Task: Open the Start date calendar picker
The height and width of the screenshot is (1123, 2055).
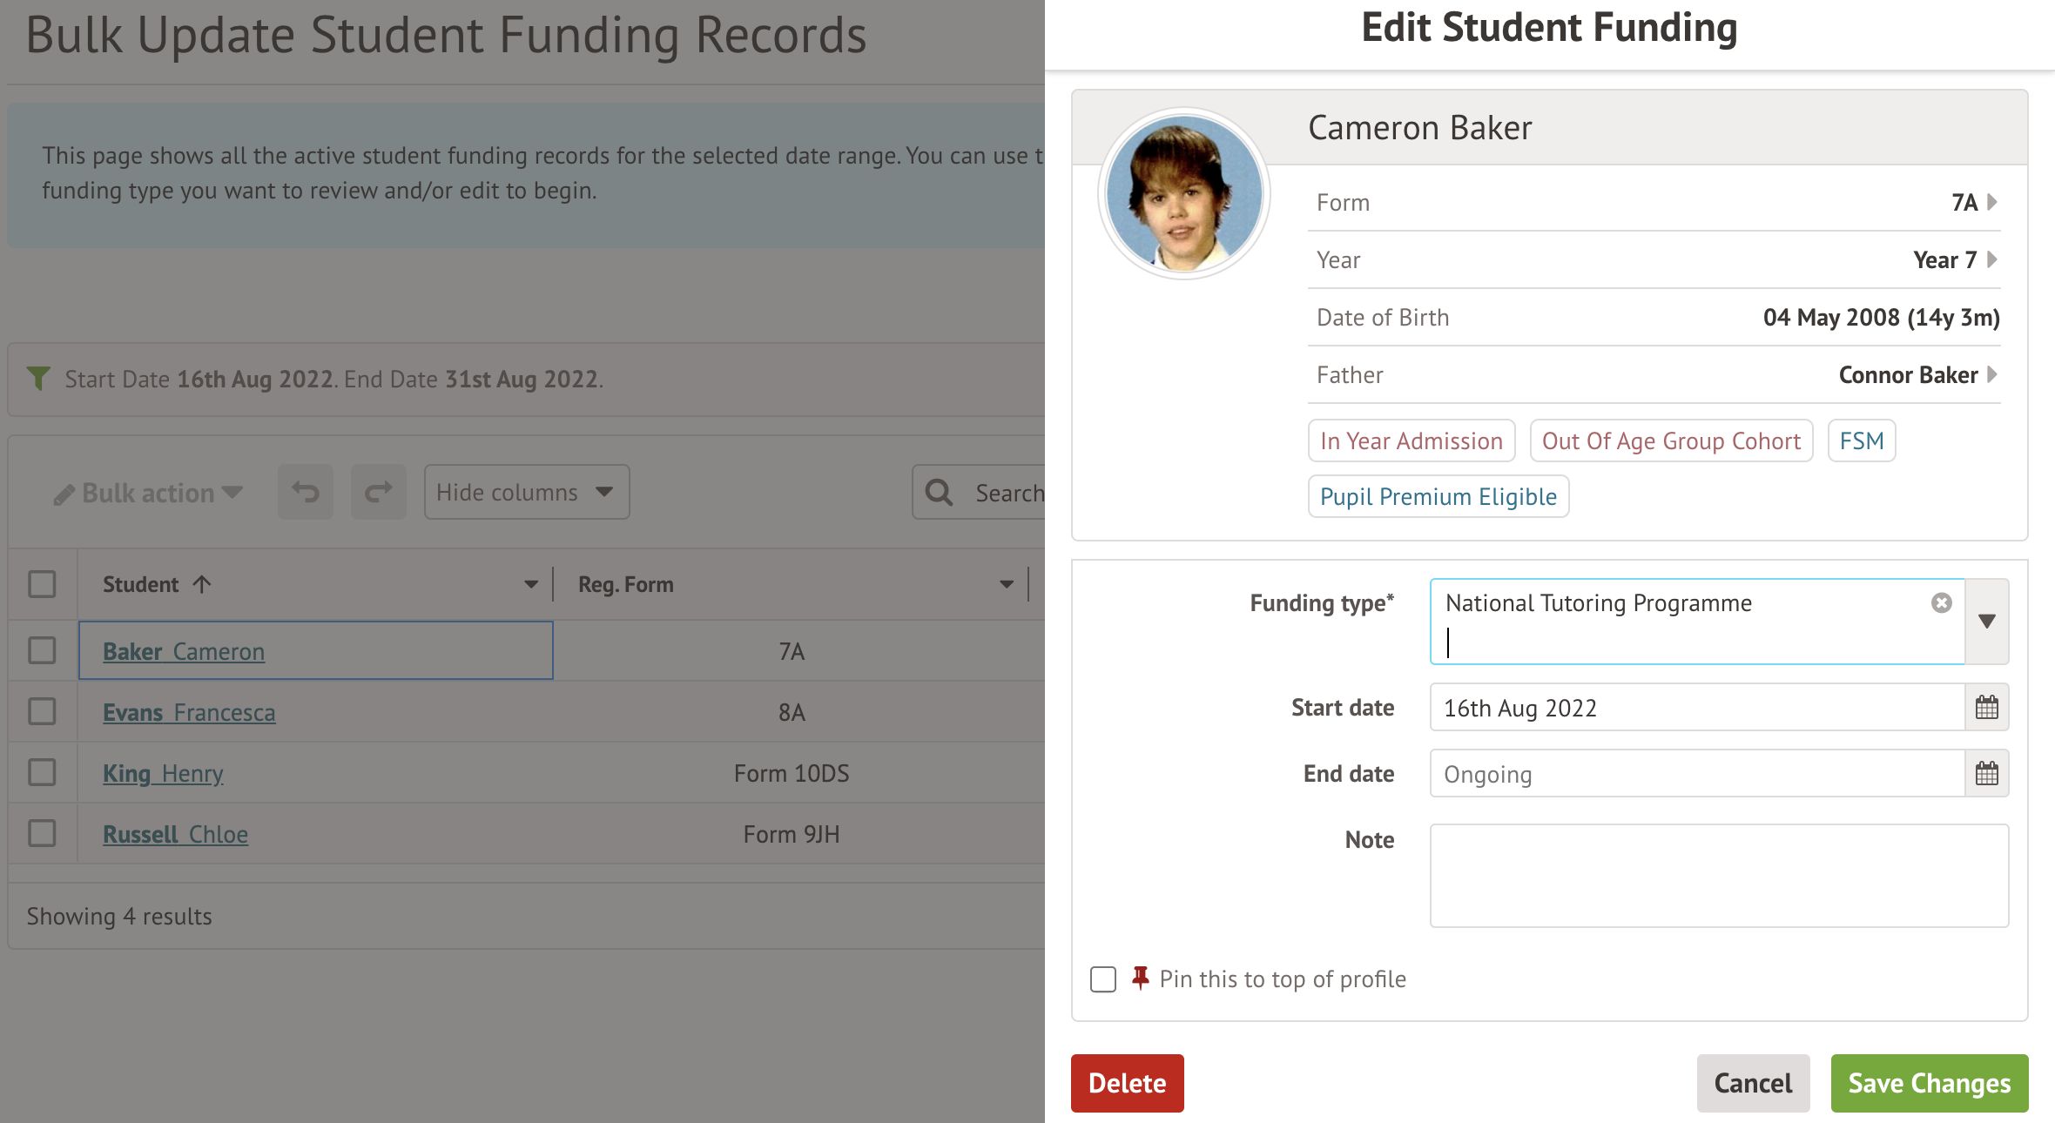Action: coord(1986,708)
